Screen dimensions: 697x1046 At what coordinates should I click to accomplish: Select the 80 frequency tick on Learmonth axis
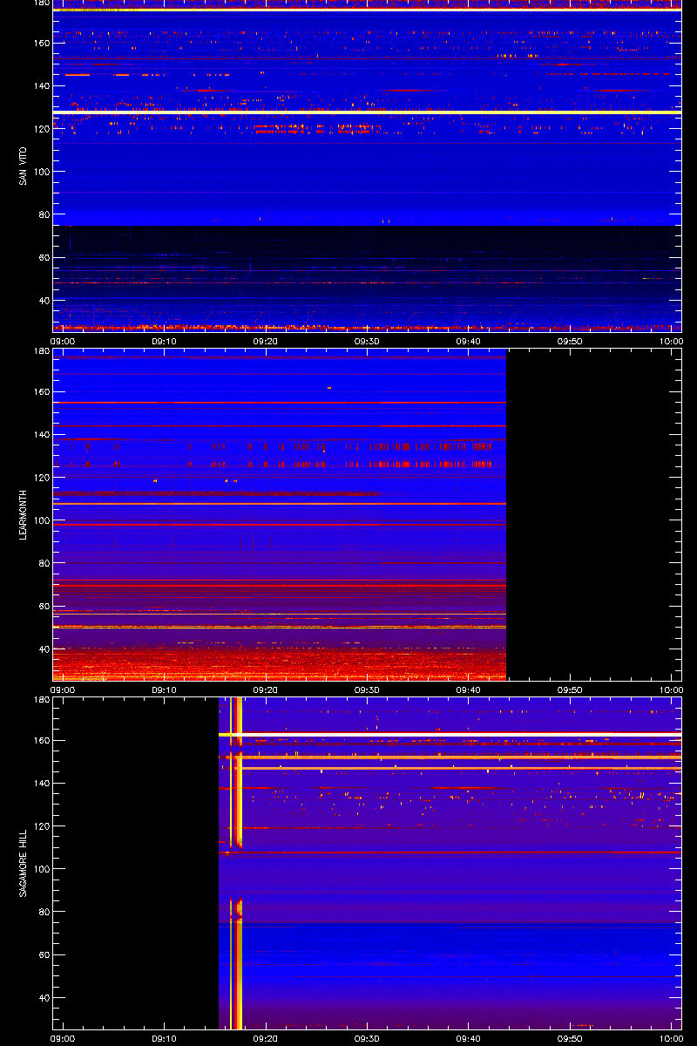(x=44, y=563)
